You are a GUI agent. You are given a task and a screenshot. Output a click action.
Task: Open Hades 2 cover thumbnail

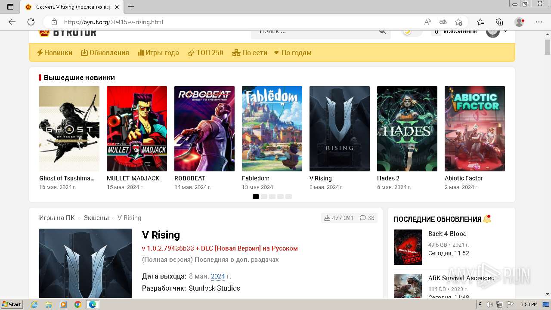click(407, 129)
